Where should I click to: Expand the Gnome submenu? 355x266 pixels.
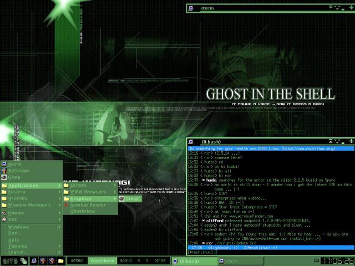(32, 213)
